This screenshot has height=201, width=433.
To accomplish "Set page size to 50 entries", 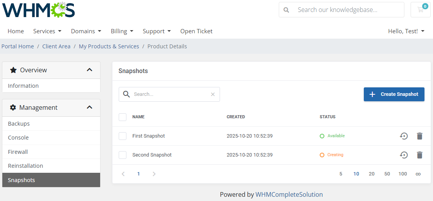I will click(x=387, y=174).
